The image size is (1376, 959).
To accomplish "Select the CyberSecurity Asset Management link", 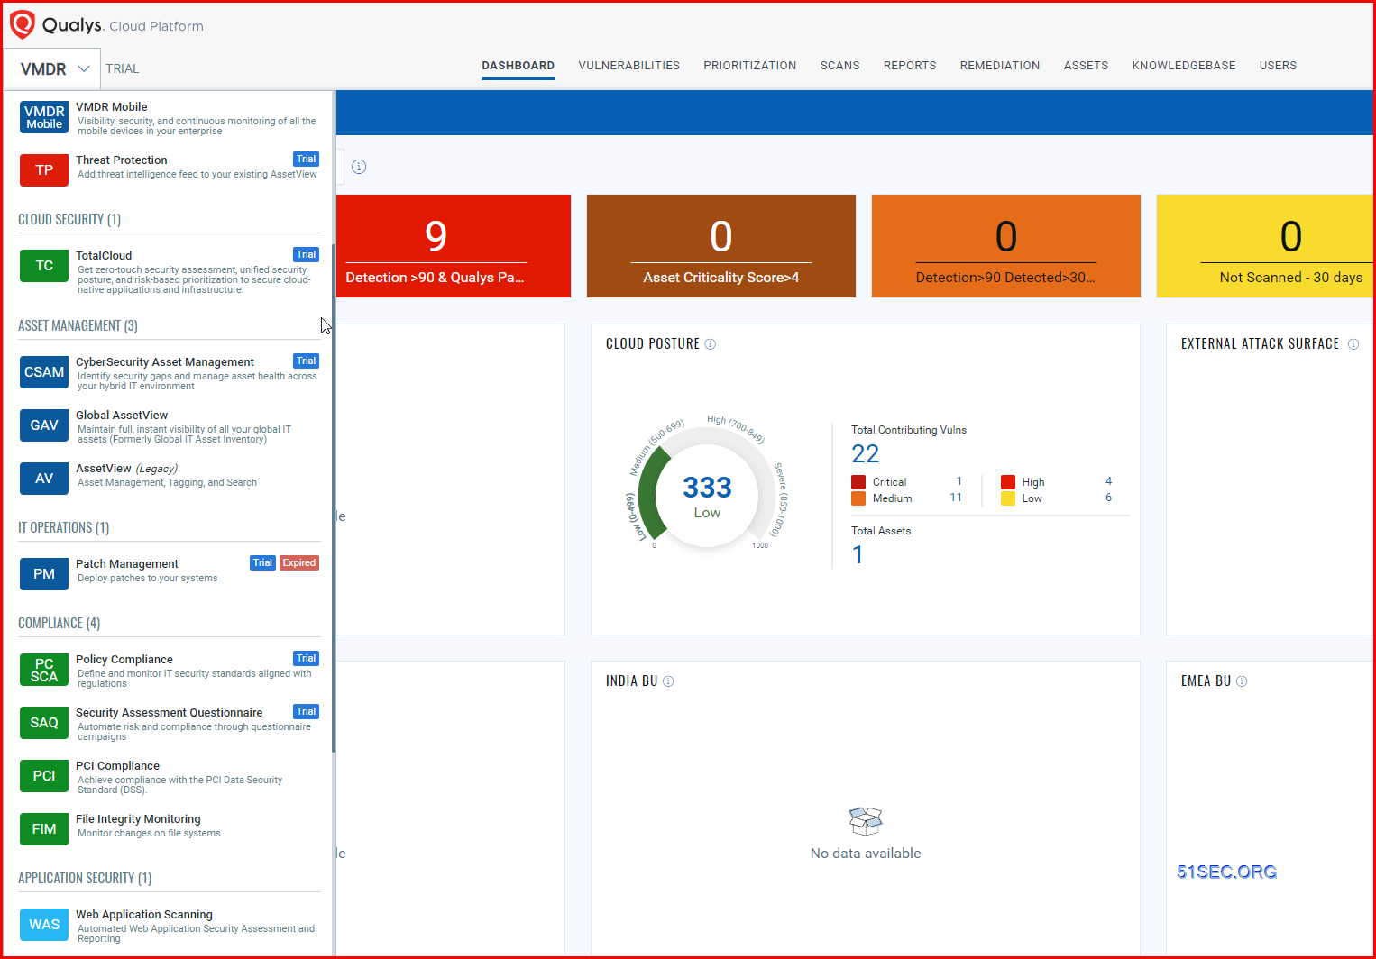I will tap(165, 362).
